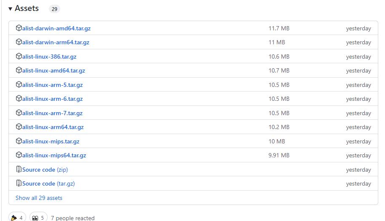Toggle the eyes emoji reaction
385x221 pixels.
[x=38, y=218]
